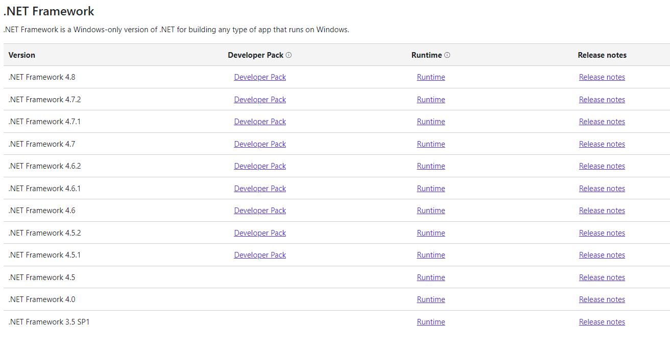Screen dimensions: 670x347
Task: Open Developer Pack for .NET Framework 4.8
Action: [260, 77]
